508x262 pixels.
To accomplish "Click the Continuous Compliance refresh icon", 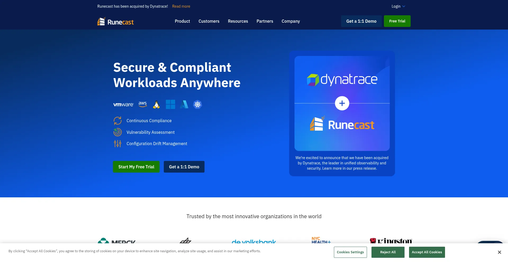I will tap(117, 121).
